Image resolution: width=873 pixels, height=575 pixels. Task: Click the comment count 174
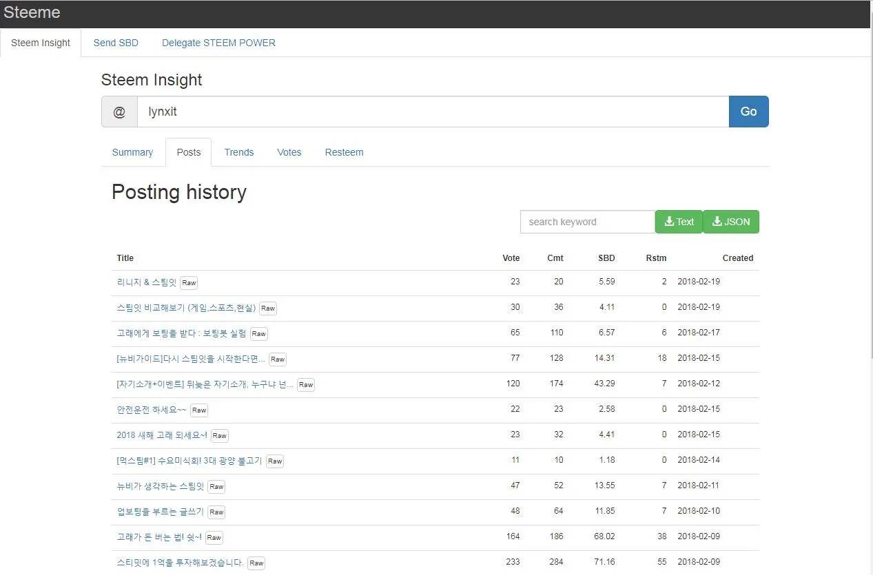[555, 384]
